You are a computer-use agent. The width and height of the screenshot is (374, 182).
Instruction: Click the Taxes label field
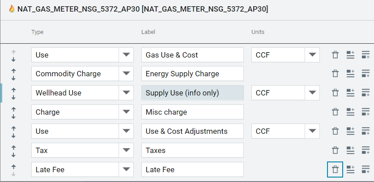192,150
